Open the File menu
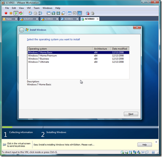Image resolution: width=162 pixels, height=157 pixels. click(x=7, y=8)
